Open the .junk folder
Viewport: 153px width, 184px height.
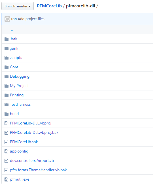pos(14,48)
